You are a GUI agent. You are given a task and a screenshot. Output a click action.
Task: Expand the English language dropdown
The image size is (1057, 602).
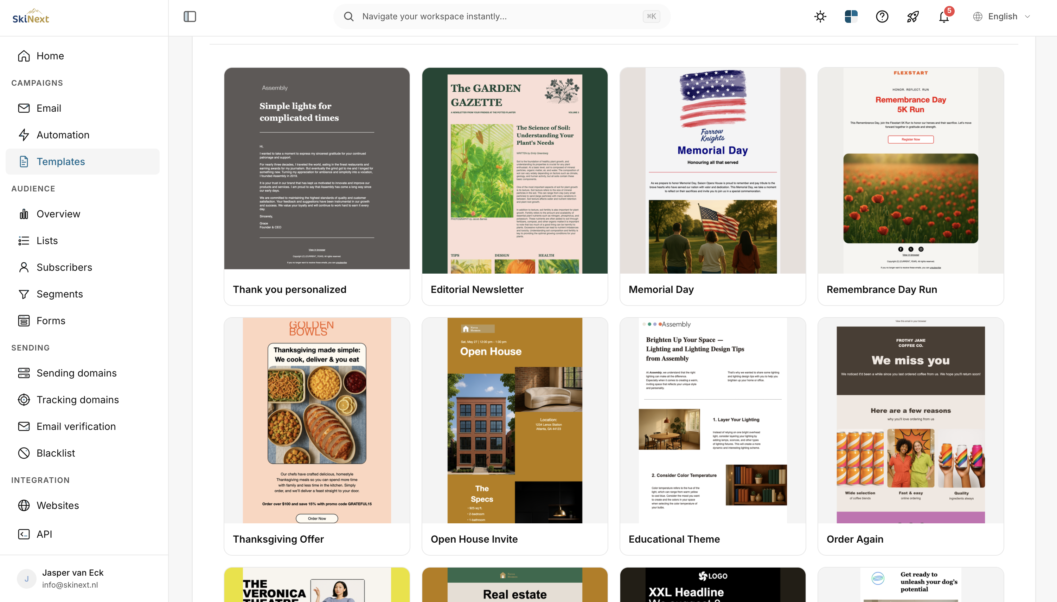pyautogui.click(x=1001, y=17)
